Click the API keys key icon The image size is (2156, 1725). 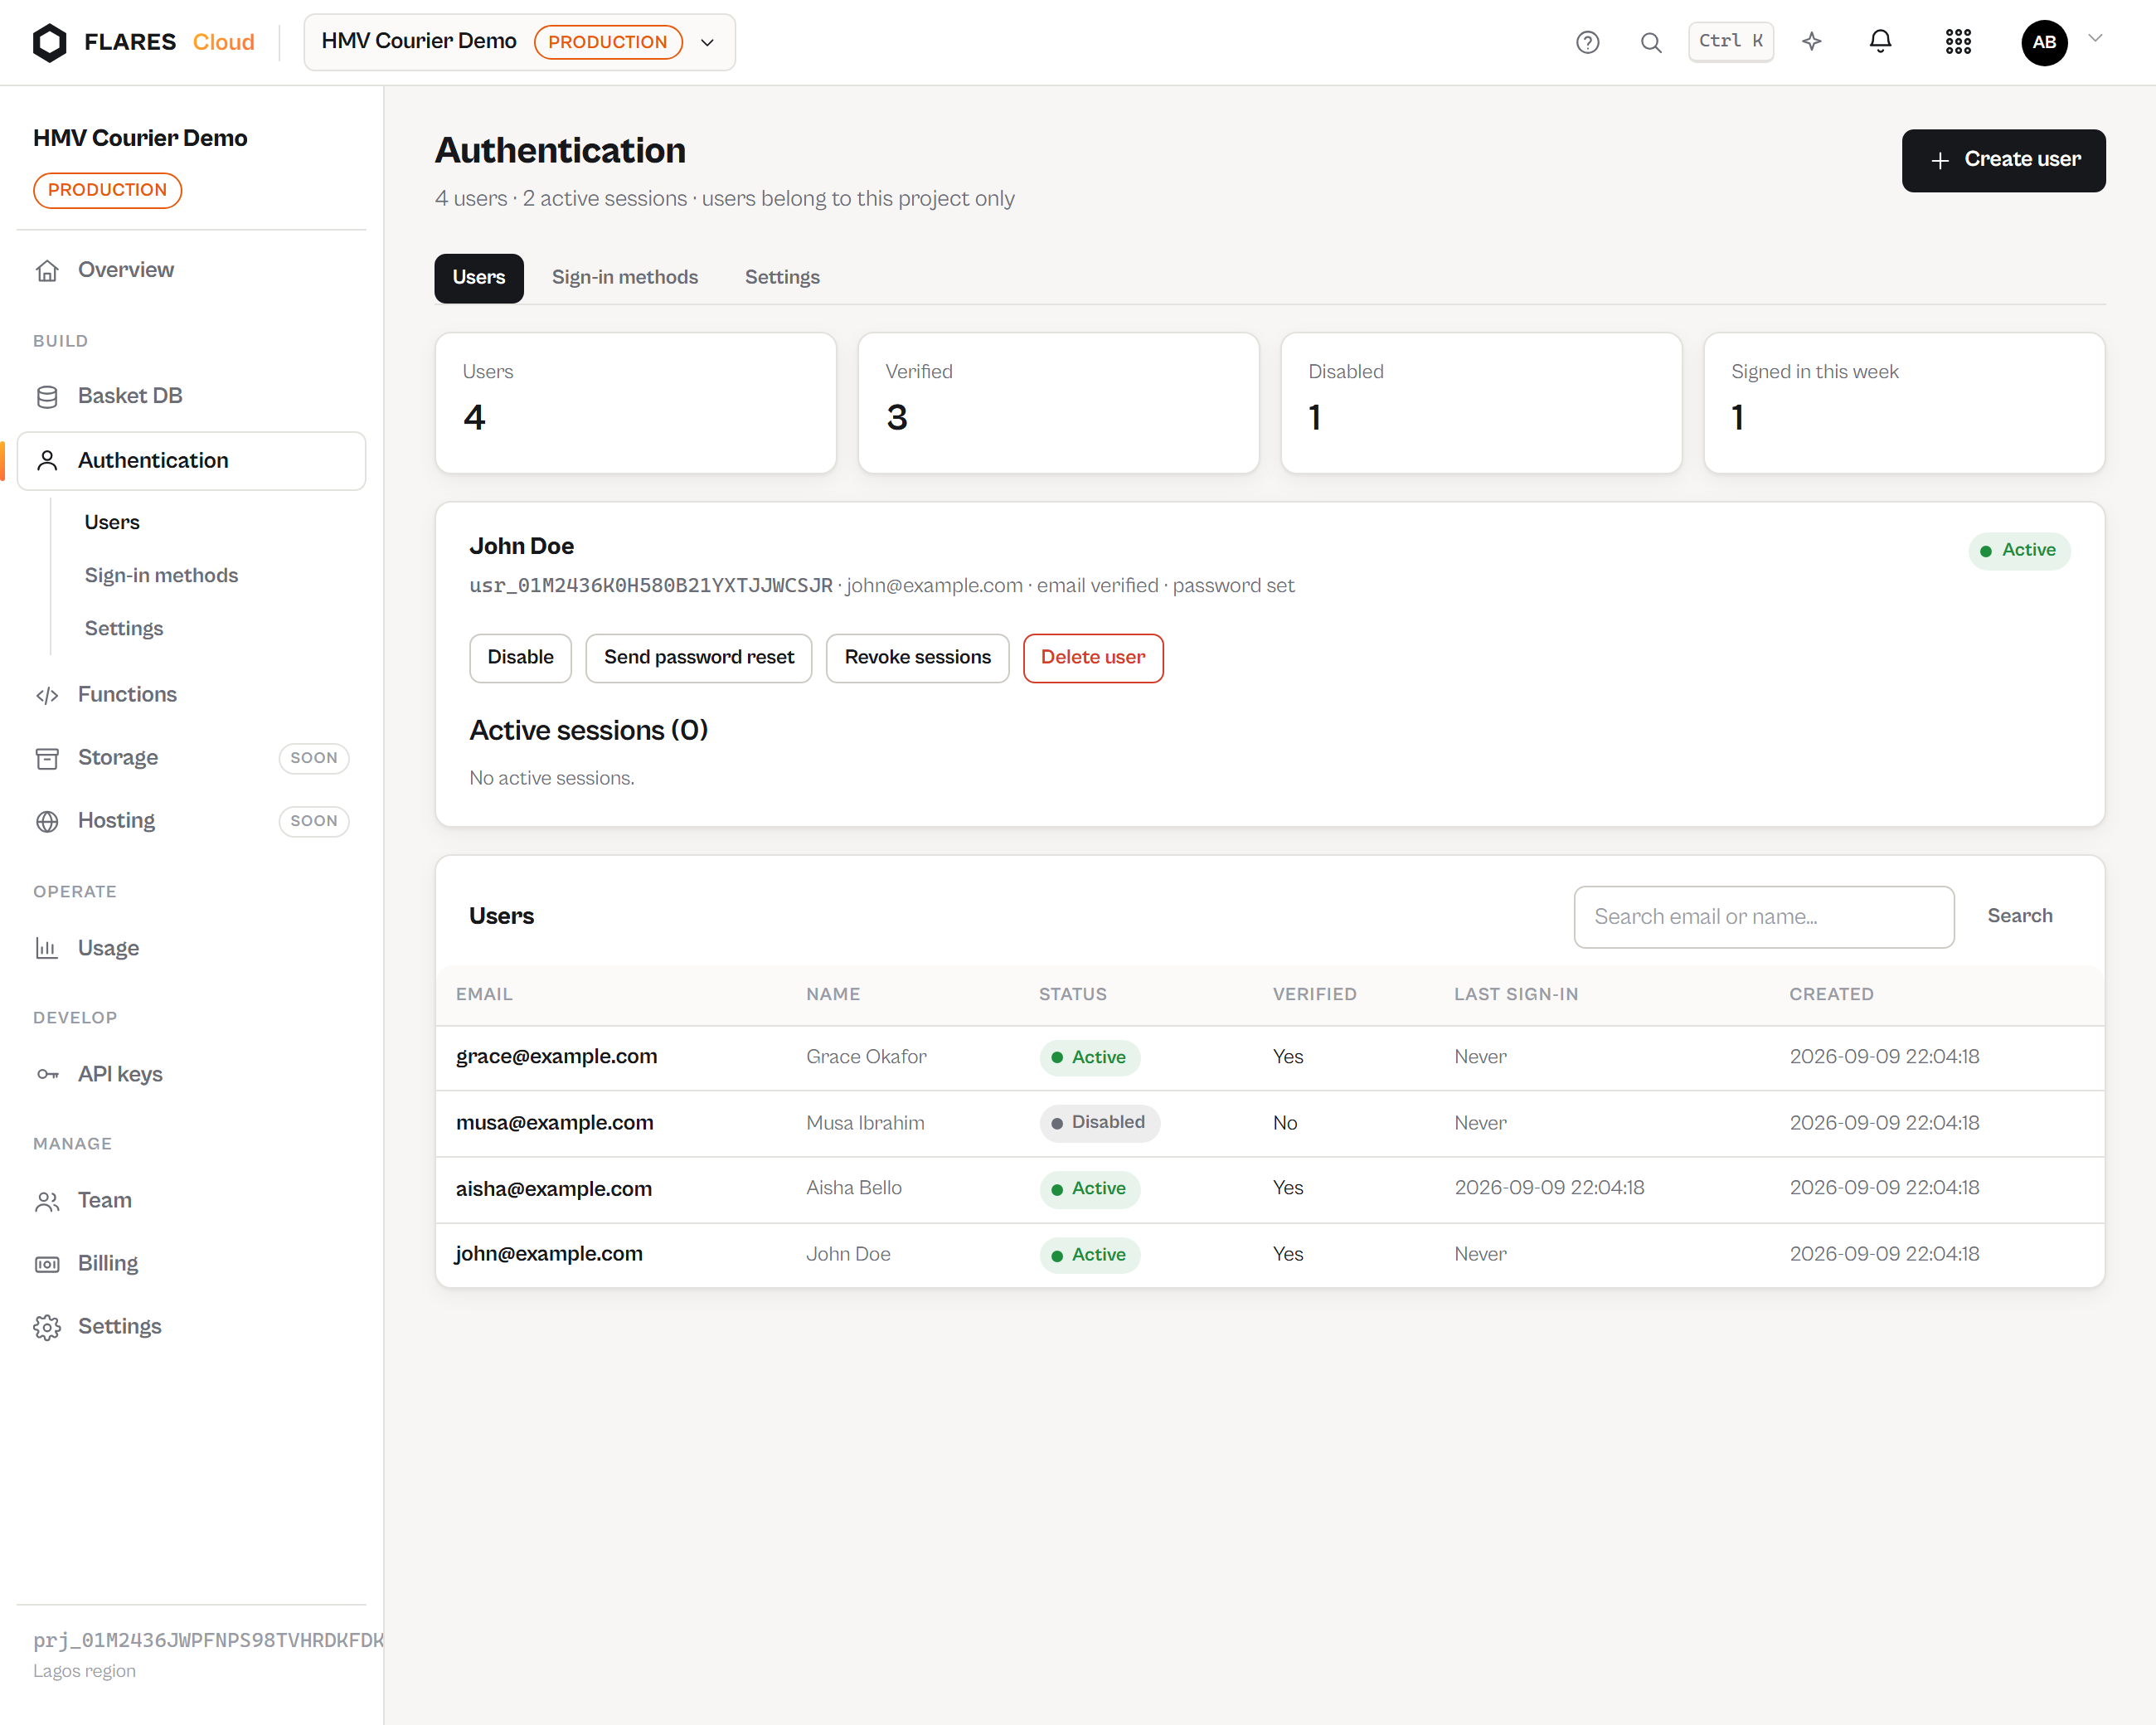click(x=47, y=1074)
